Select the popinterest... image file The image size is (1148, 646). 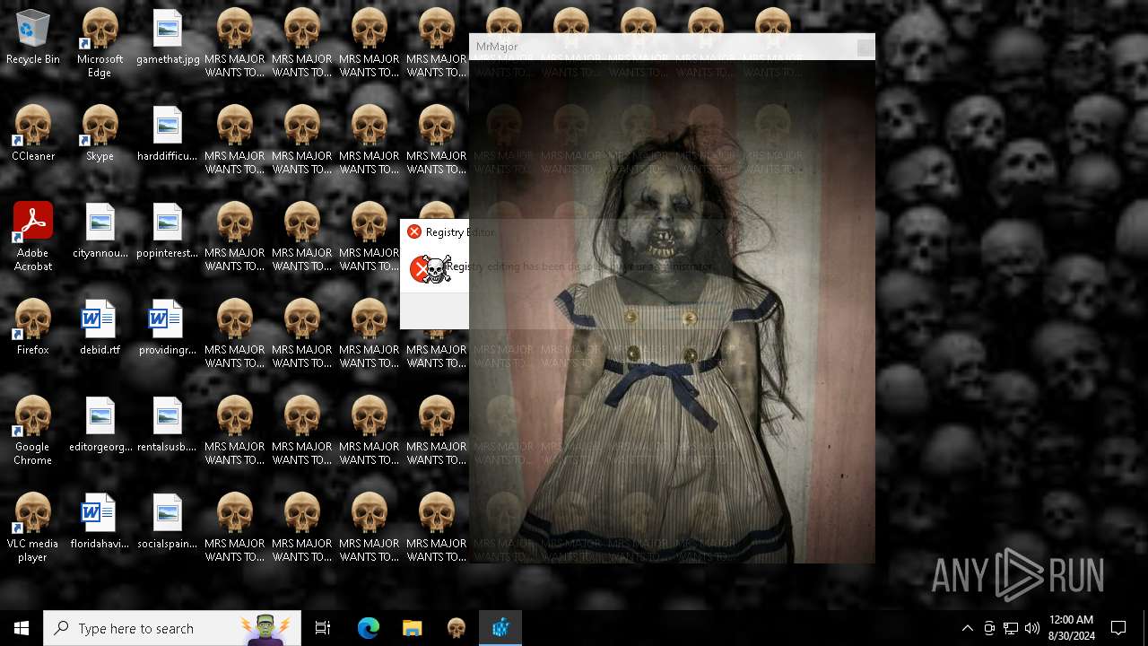(x=168, y=231)
